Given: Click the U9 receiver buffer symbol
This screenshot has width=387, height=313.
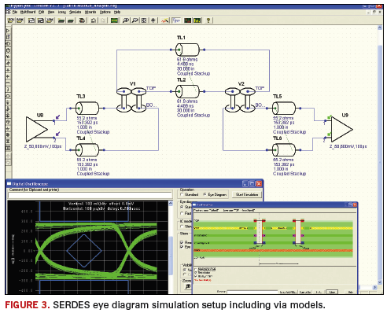Looking at the screenshot, I should pyautogui.click(x=341, y=129).
